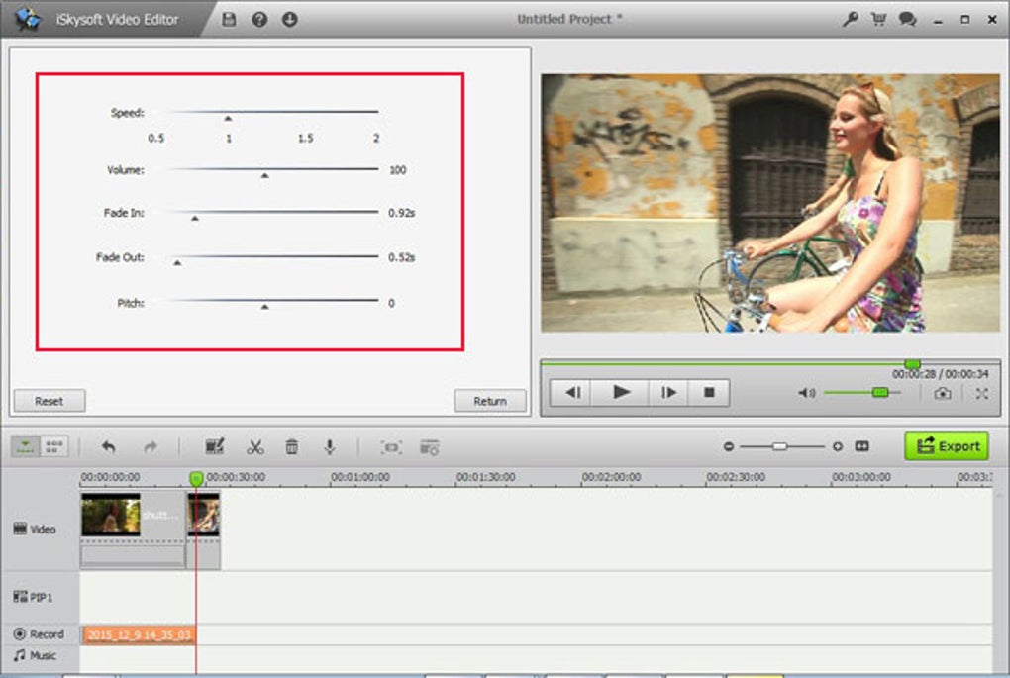Play the preview video
The image size is (1010, 678).
coord(621,392)
